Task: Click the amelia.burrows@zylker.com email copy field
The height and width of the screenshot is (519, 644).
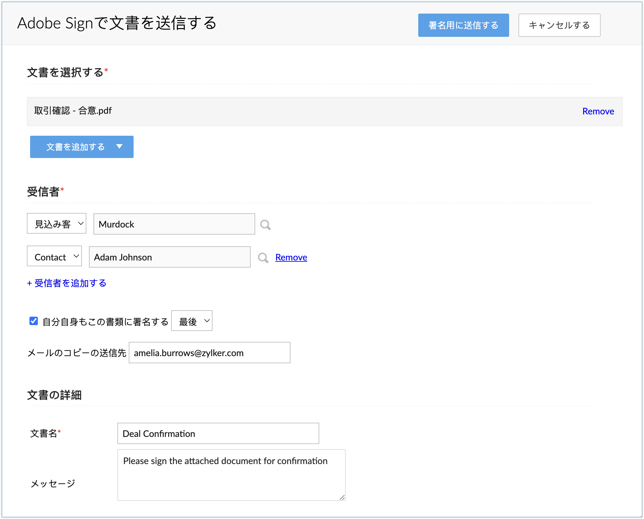Action: pos(210,353)
